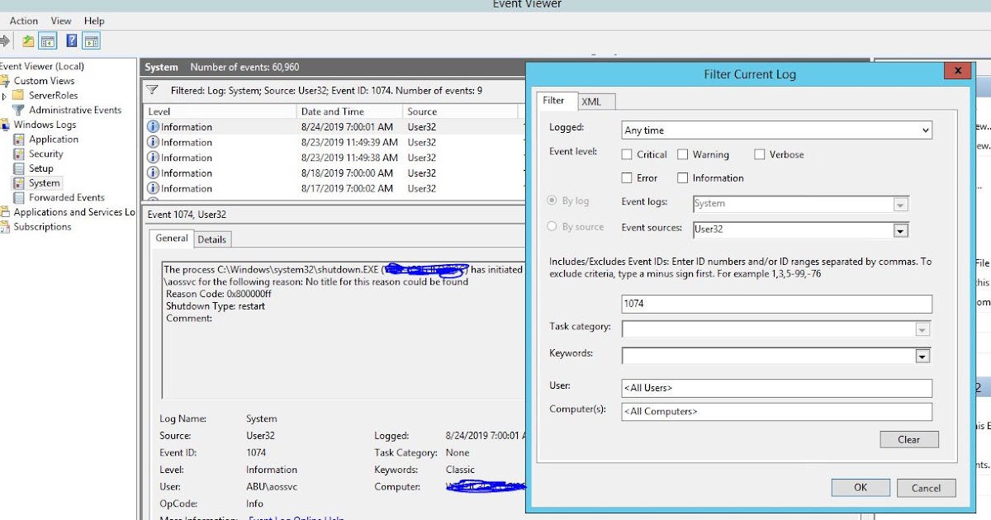The image size is (991, 520).
Task: Check the Information event level box
Action: coord(683,177)
